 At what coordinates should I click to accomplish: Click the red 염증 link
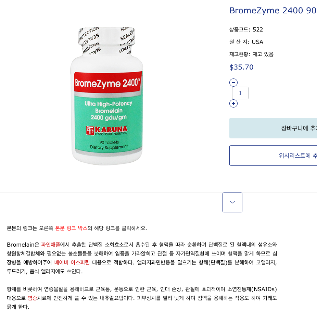tap(32, 298)
